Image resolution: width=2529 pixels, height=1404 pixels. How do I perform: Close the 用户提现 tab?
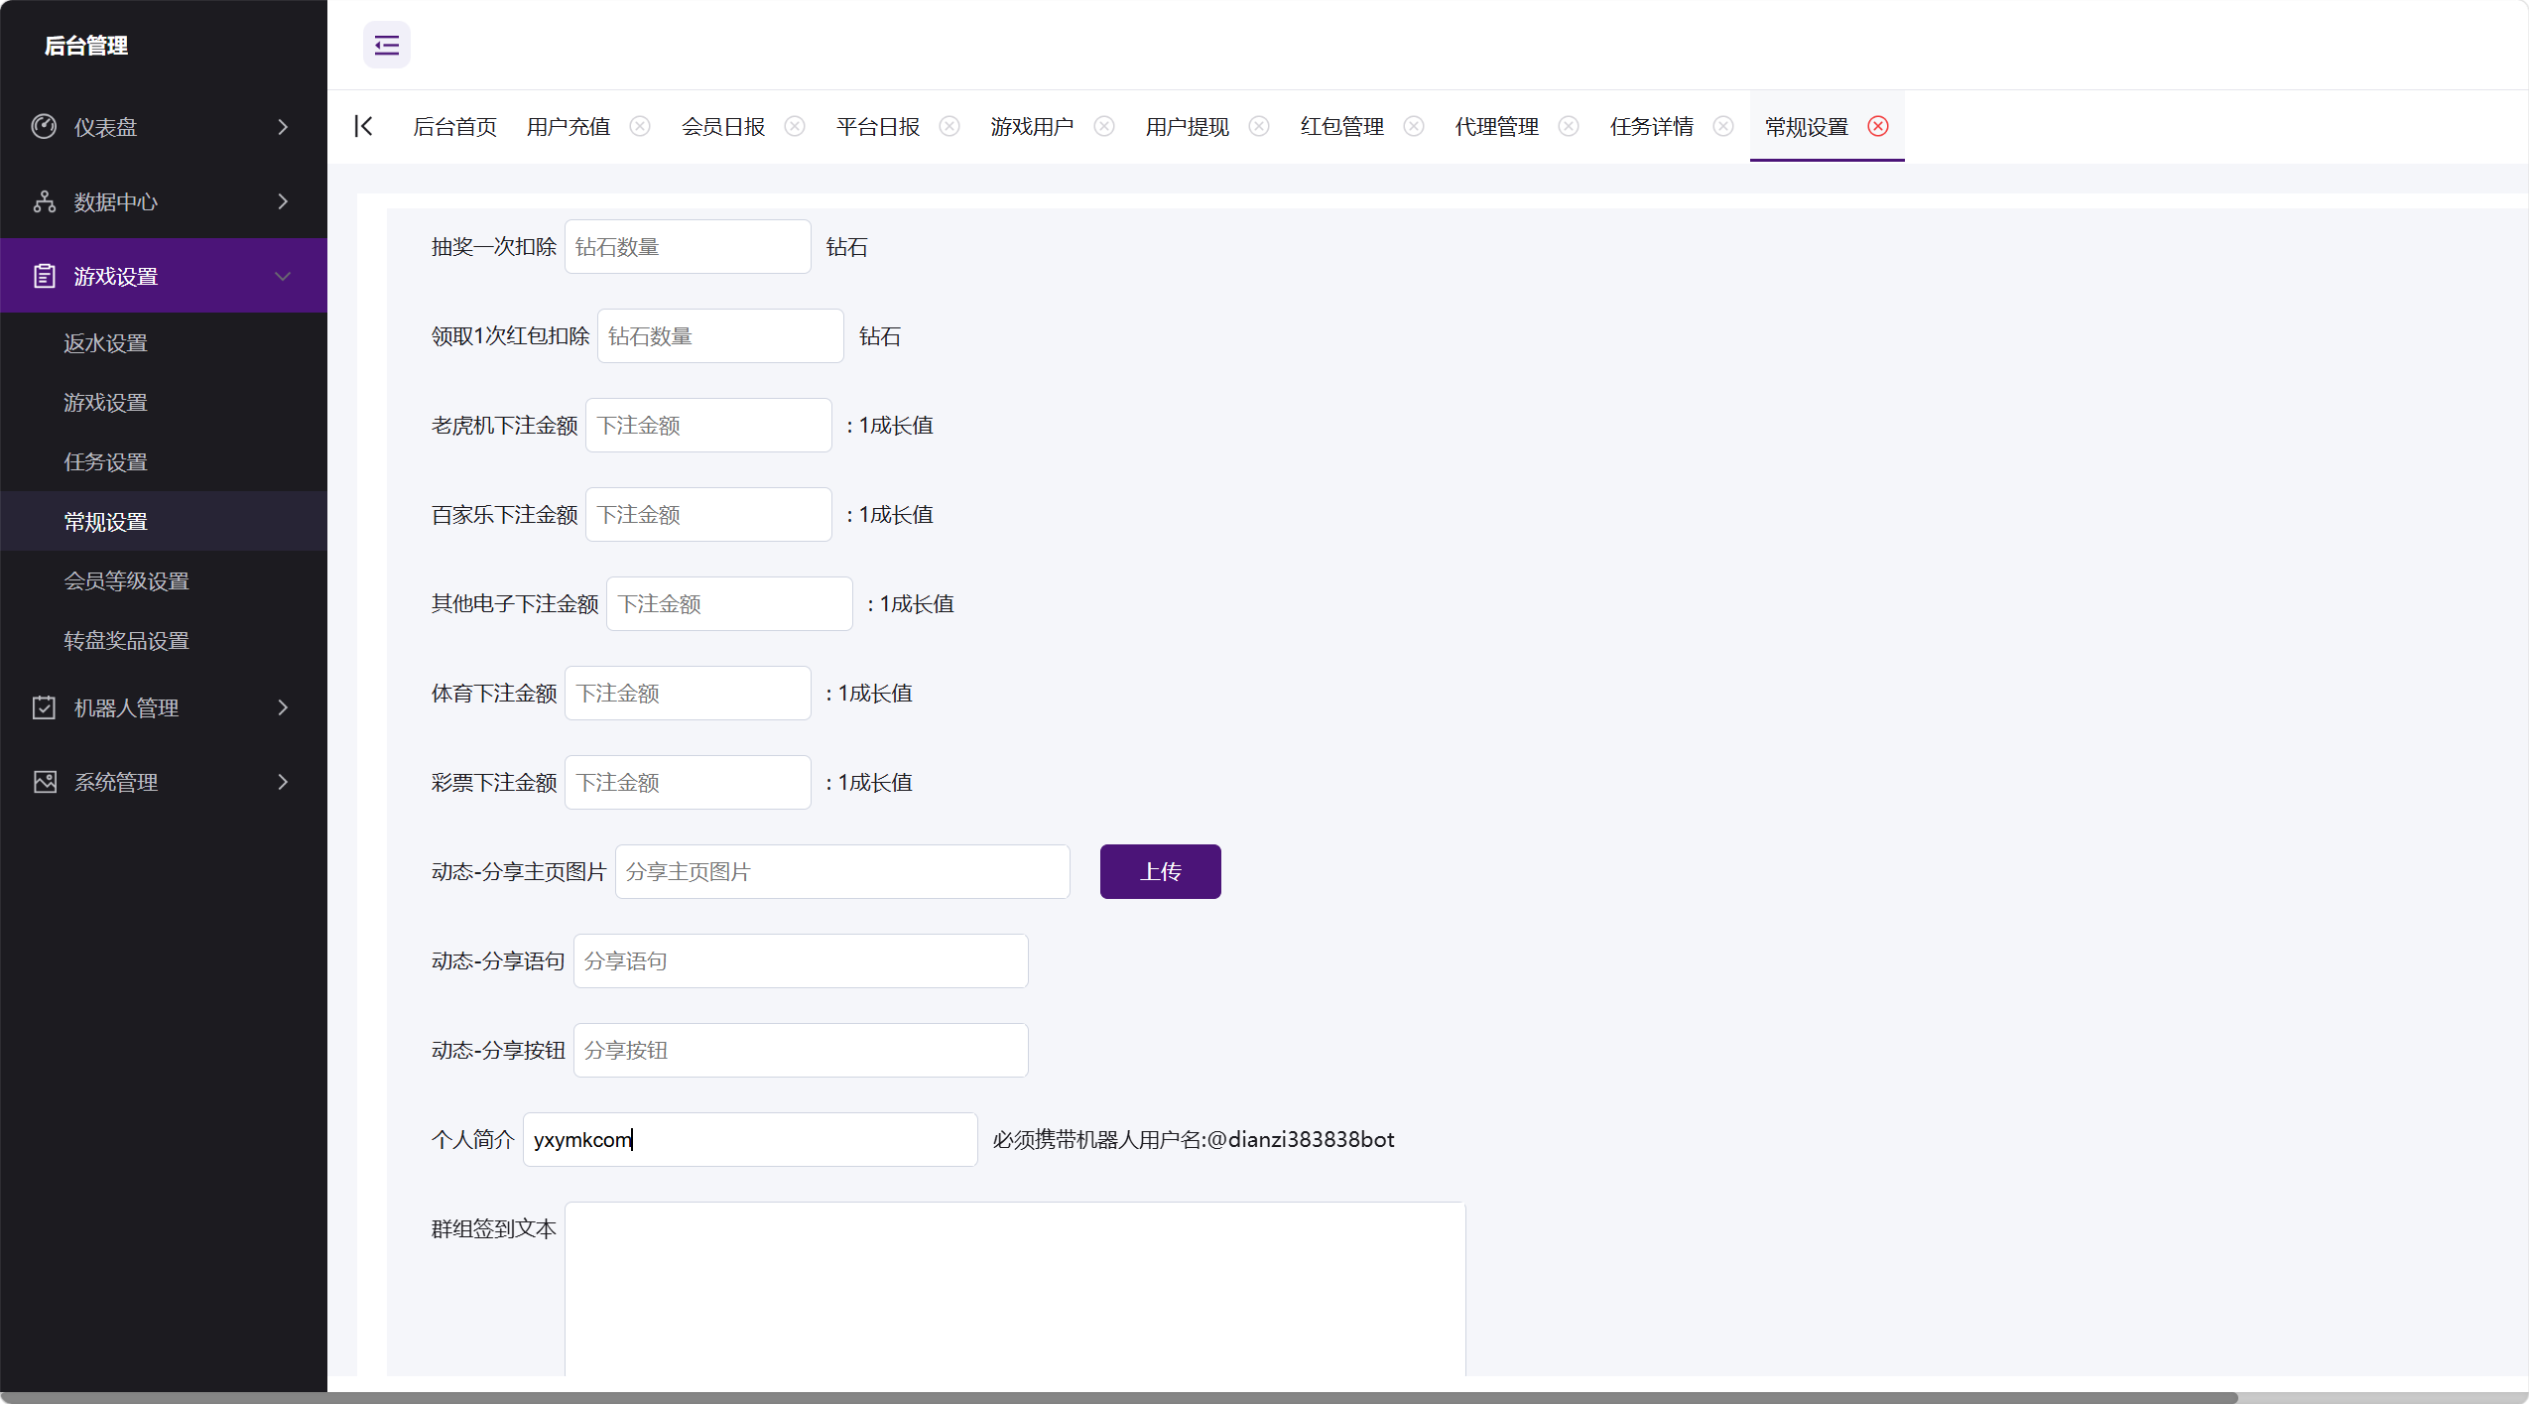pos(1259,126)
